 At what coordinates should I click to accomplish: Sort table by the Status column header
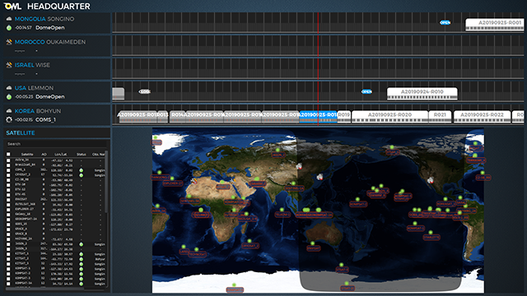point(82,155)
